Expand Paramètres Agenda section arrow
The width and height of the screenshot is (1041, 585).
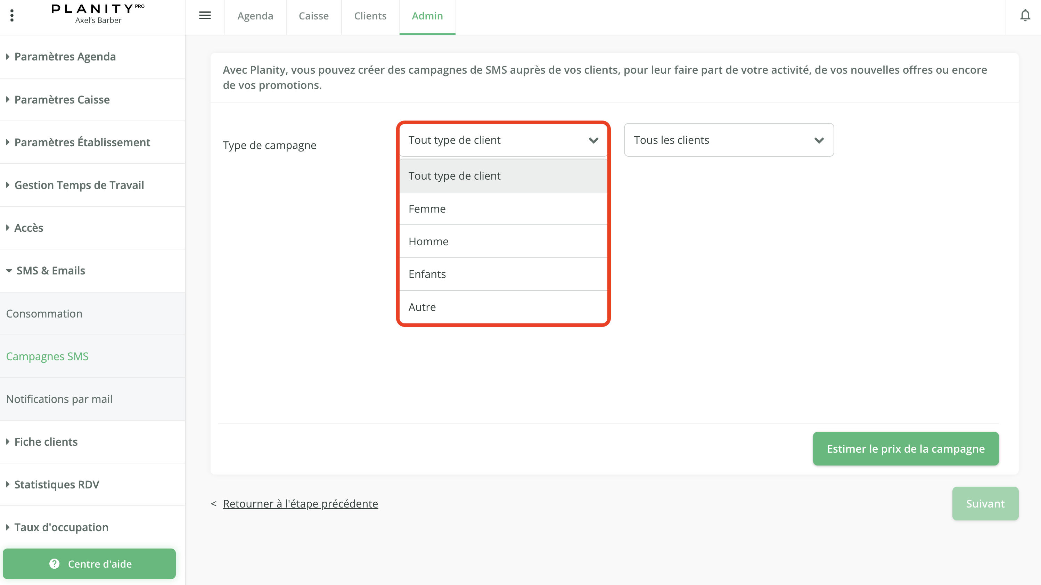coord(8,57)
